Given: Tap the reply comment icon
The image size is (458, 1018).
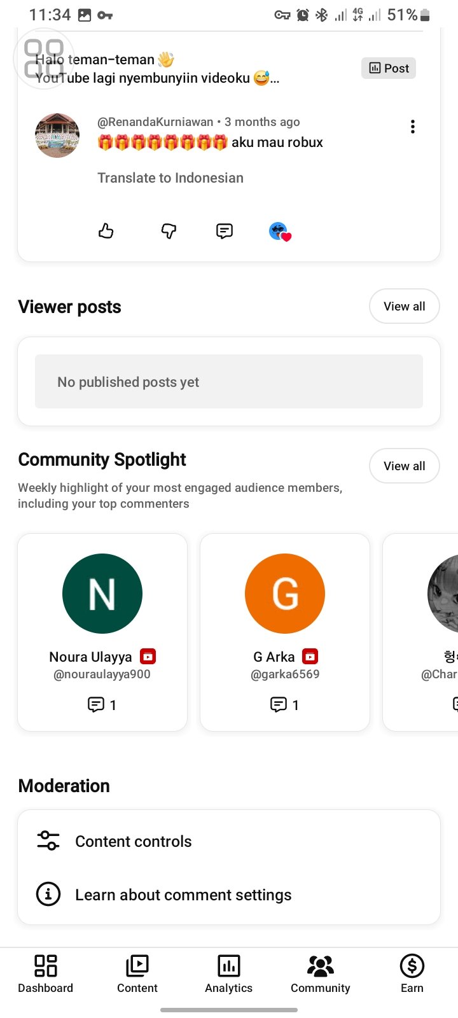Looking at the screenshot, I should [x=225, y=231].
